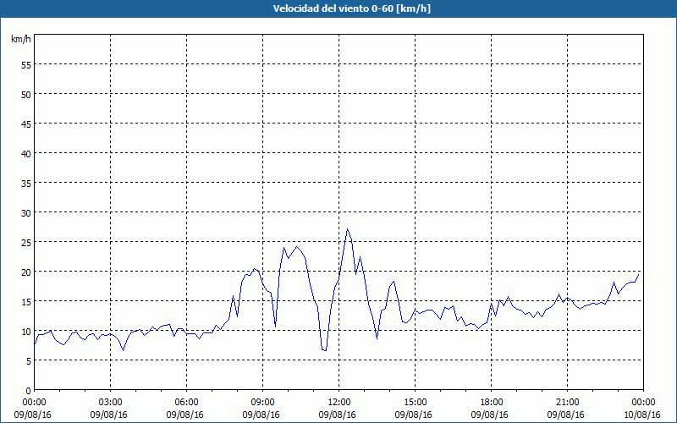Click the 03:00 time label on the x-axis
Viewport: 677px width, 423px height.
click(111, 403)
